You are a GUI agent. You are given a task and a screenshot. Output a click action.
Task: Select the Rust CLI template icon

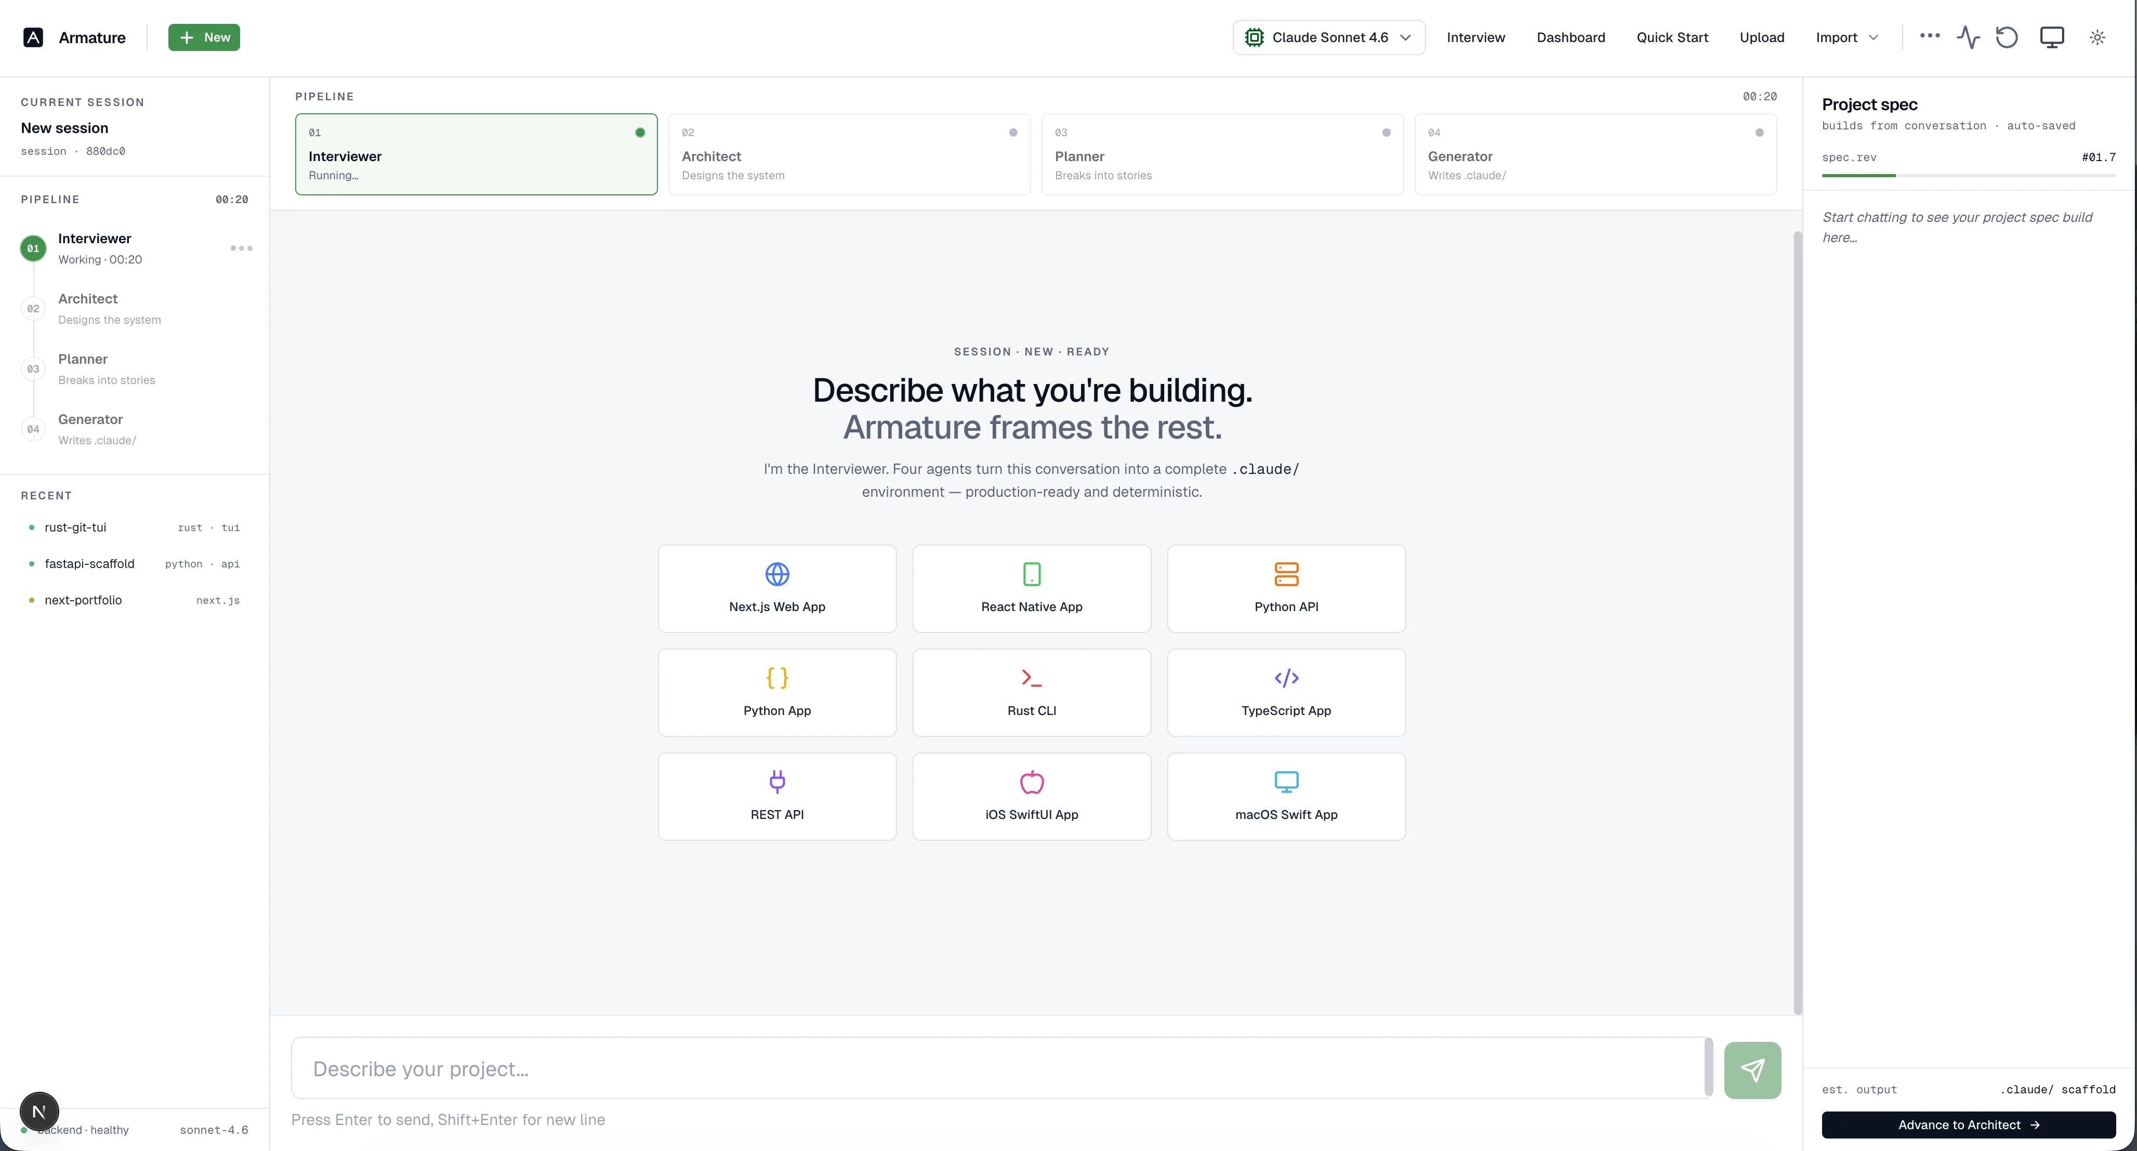click(x=1031, y=678)
